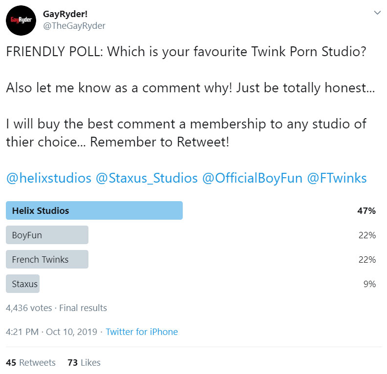Image resolution: width=387 pixels, height=374 pixels.
Task: Open the tweet options chevron menu
Action: tap(377, 13)
